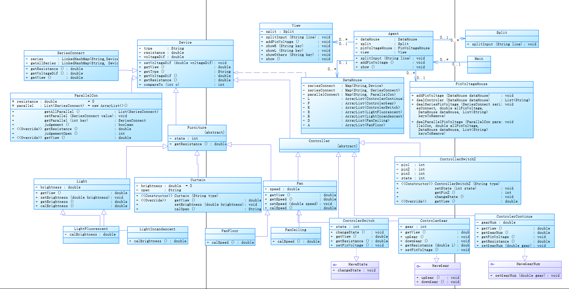This screenshot has height=289, width=569.
Task: Click the Split class header
Action: [x=502, y=33]
